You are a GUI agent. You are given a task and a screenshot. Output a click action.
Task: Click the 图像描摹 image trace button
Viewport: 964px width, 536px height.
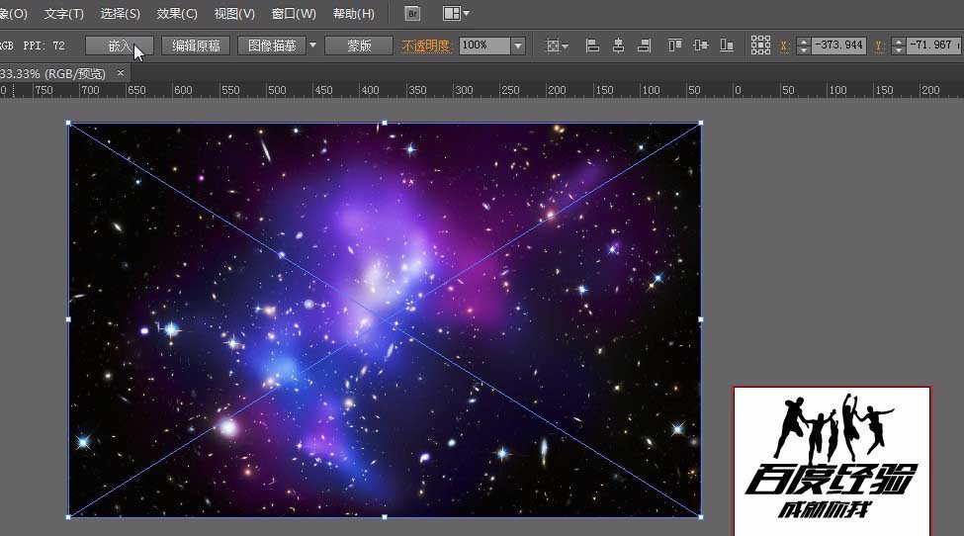tap(272, 45)
